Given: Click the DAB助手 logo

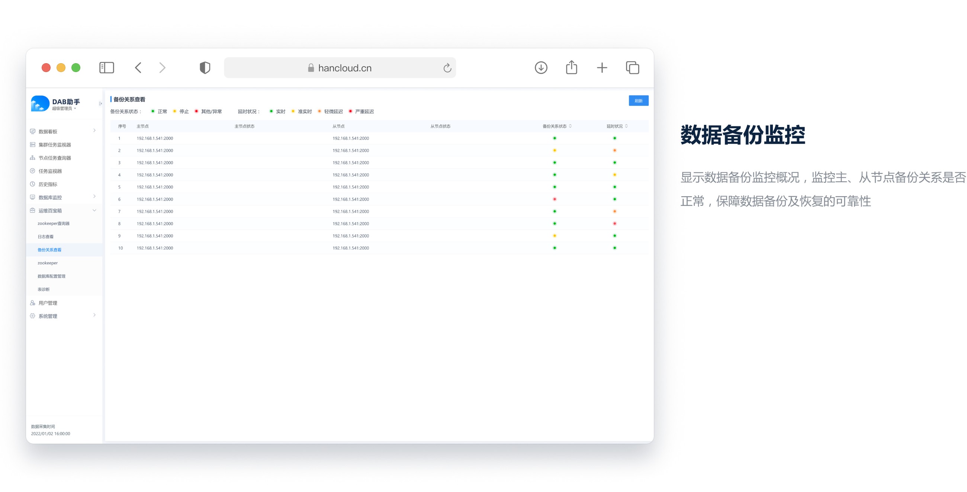Looking at the screenshot, I should [40, 104].
